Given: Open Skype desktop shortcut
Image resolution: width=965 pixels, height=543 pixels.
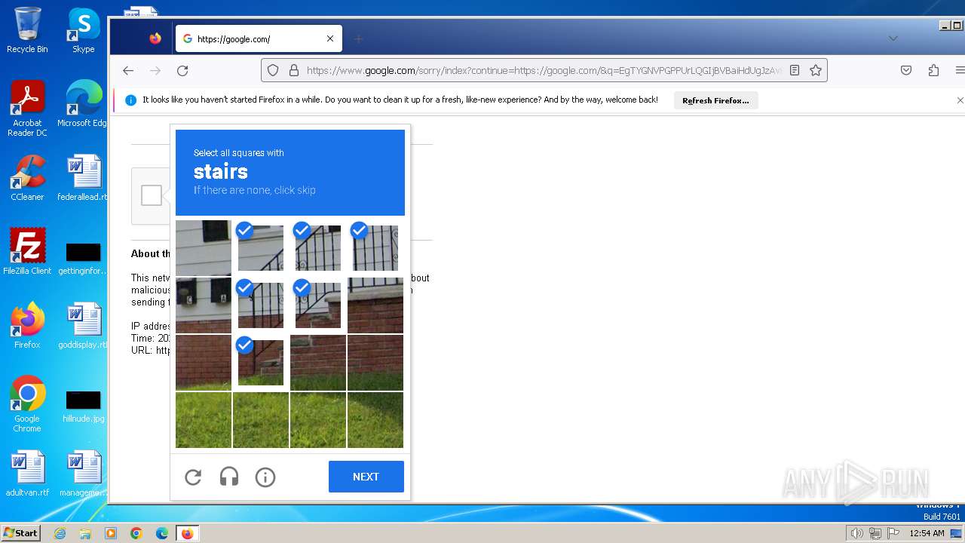Looking at the screenshot, I should [x=83, y=30].
